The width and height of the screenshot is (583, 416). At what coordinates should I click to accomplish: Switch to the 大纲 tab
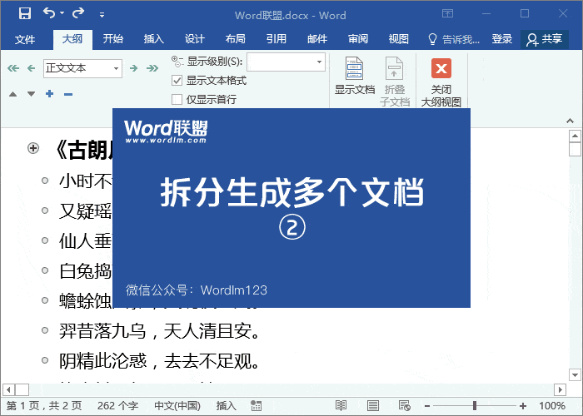[x=72, y=39]
